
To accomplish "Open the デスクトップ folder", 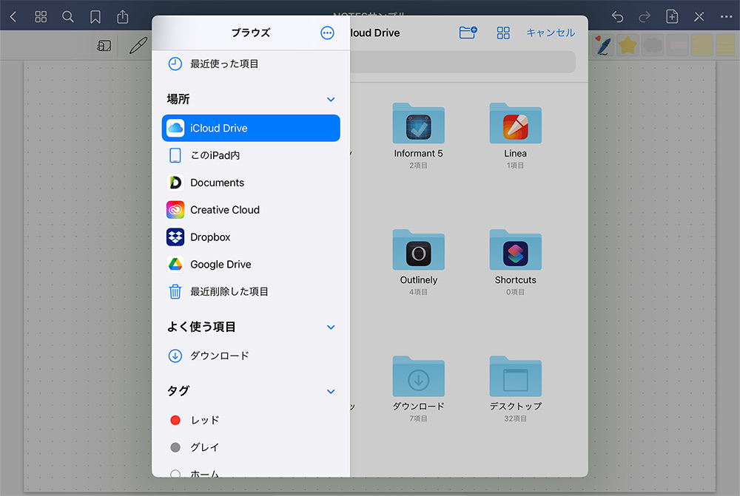I will 515,389.
